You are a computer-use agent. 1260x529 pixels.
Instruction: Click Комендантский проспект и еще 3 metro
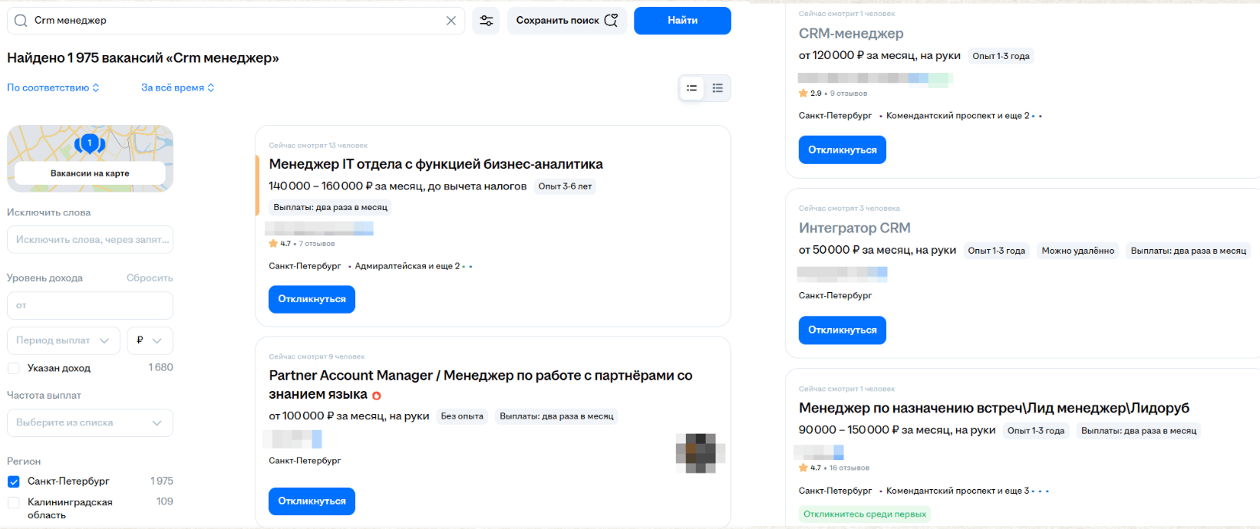[x=958, y=491]
